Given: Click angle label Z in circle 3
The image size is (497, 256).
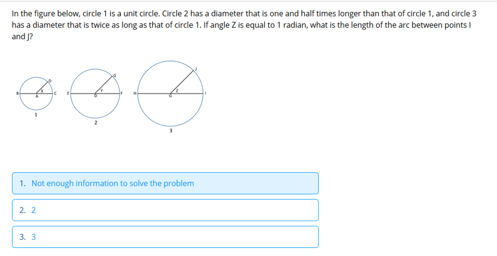Looking at the screenshot, I should (x=177, y=91).
